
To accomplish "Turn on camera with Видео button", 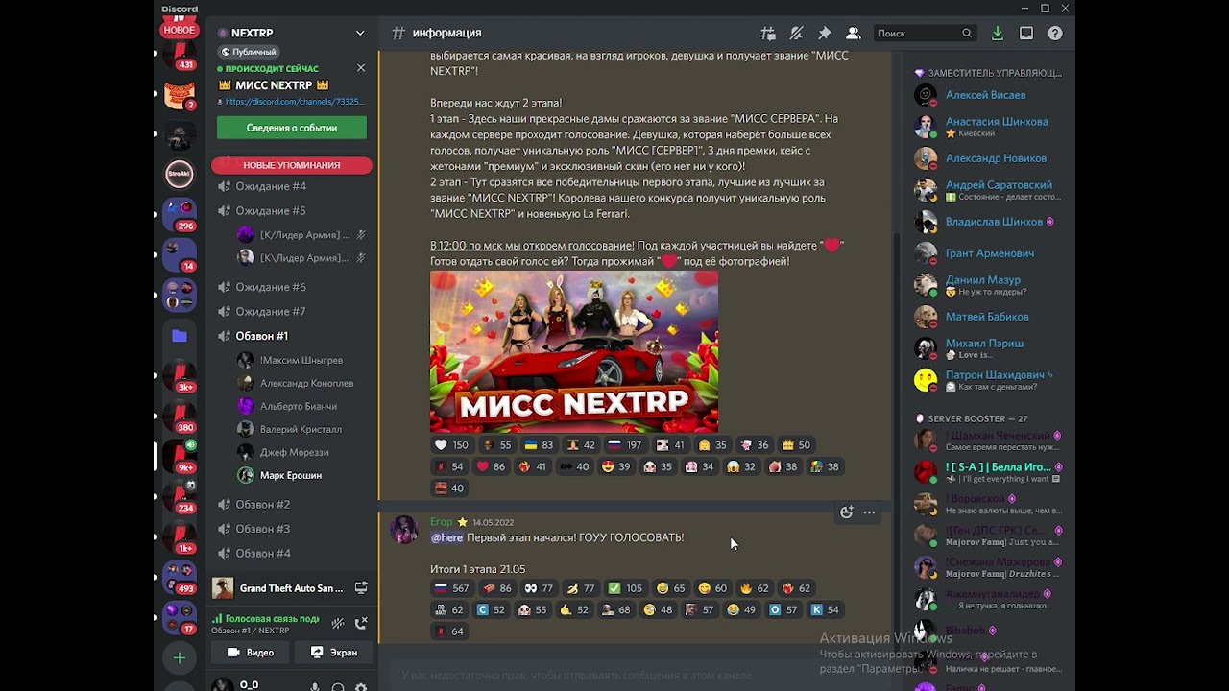I will point(251,653).
